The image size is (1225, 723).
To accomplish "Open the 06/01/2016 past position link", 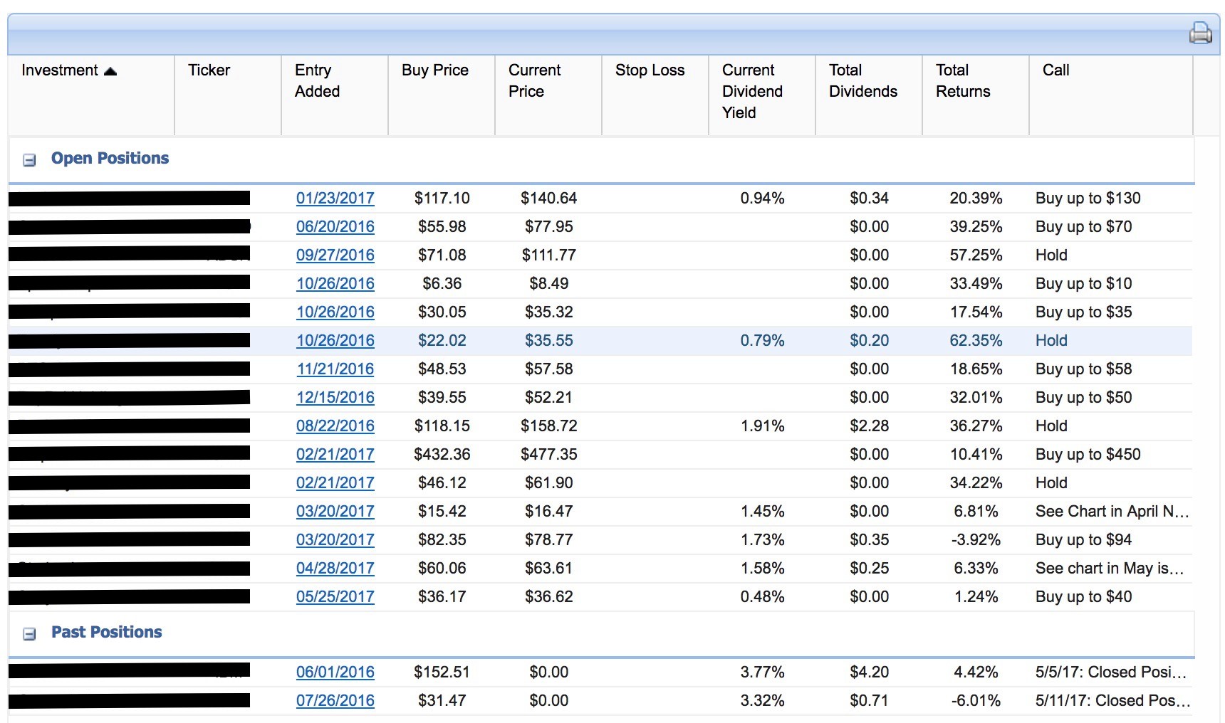I will click(x=335, y=672).
